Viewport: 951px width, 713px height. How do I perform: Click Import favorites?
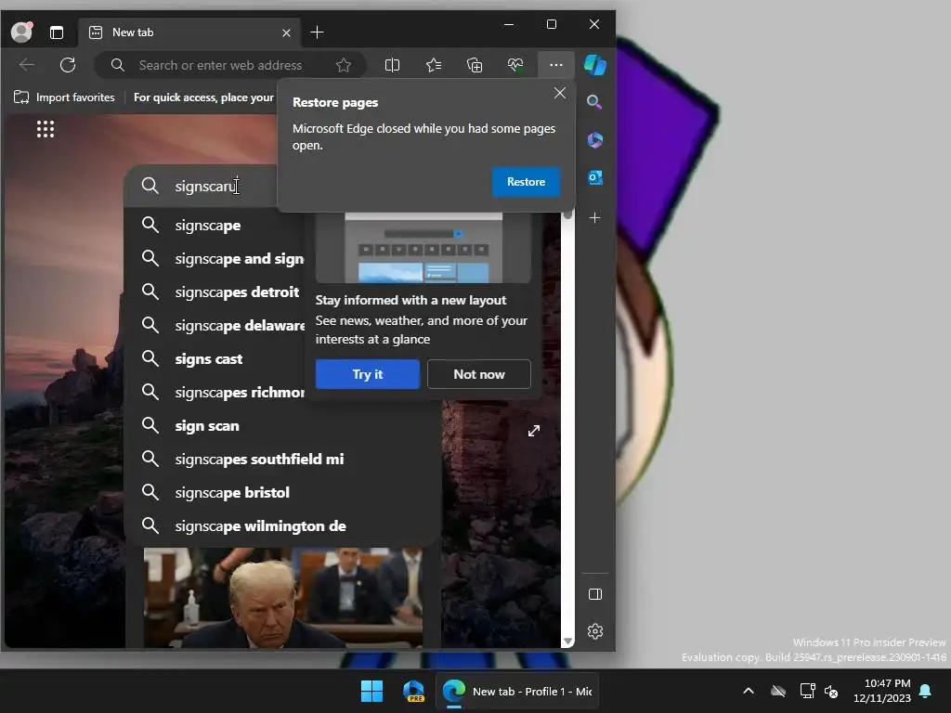tap(64, 97)
